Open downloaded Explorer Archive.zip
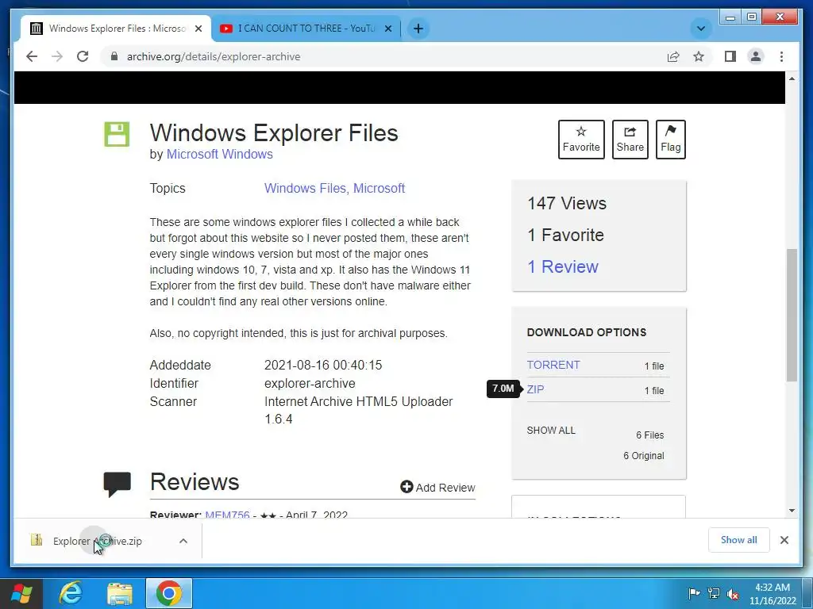The height and width of the screenshot is (609, 813). pos(97,541)
